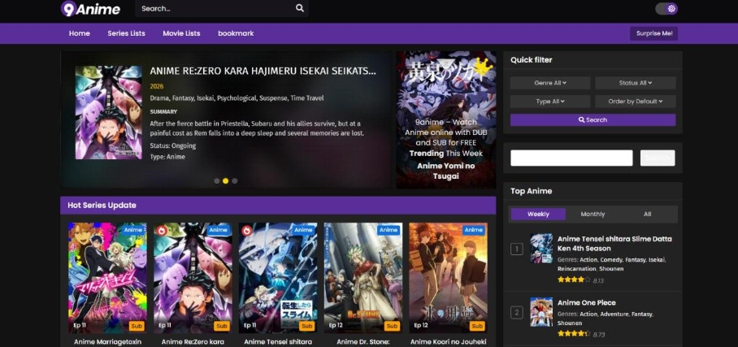
Task: Click Sub badge on Marriagetoxin card
Action: [x=137, y=326]
